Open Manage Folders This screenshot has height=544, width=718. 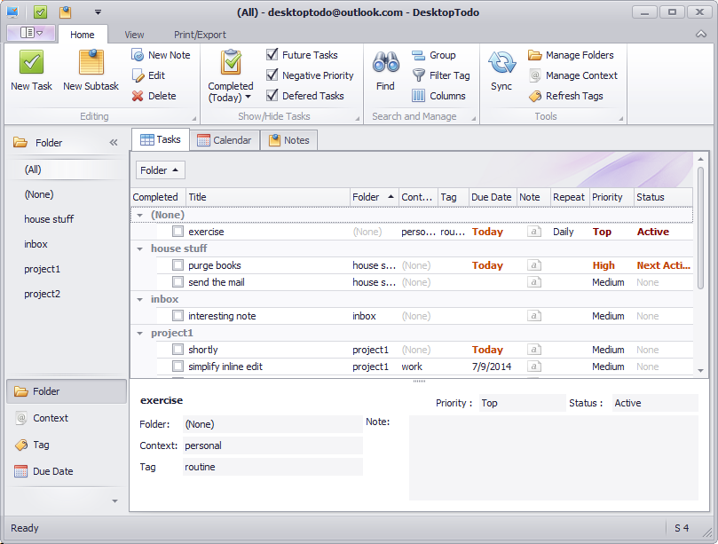point(571,55)
